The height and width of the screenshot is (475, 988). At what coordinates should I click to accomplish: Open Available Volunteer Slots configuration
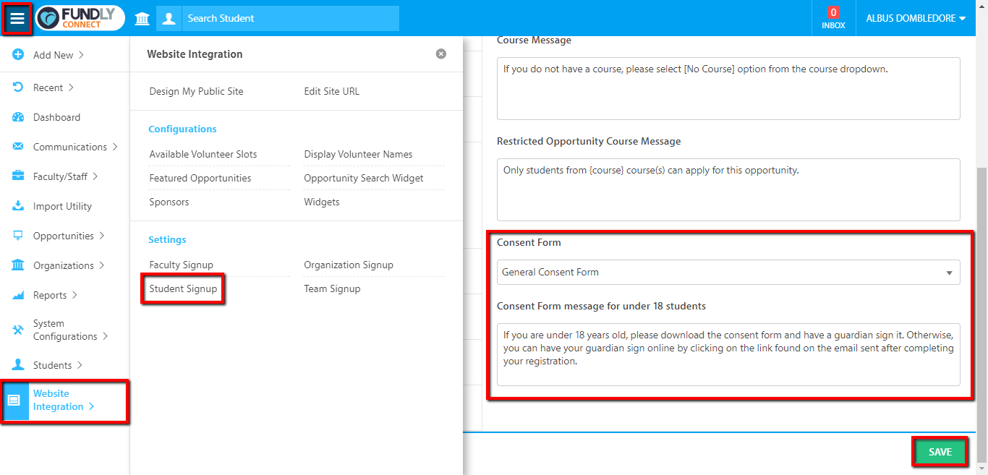click(x=203, y=154)
